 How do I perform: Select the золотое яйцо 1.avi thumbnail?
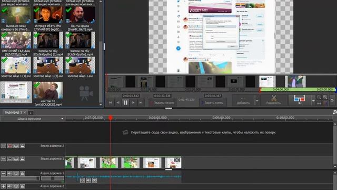tap(80, 65)
